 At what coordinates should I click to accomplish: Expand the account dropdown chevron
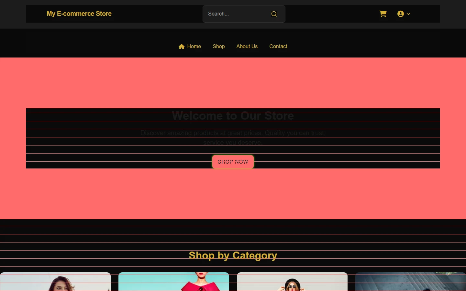[408, 14]
